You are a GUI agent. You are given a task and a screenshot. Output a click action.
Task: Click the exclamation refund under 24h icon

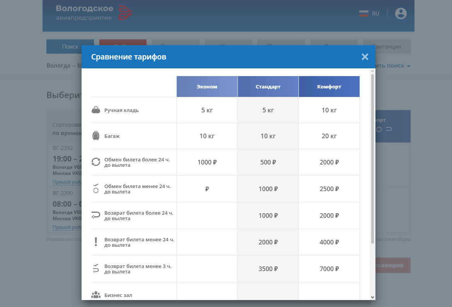[x=96, y=242]
